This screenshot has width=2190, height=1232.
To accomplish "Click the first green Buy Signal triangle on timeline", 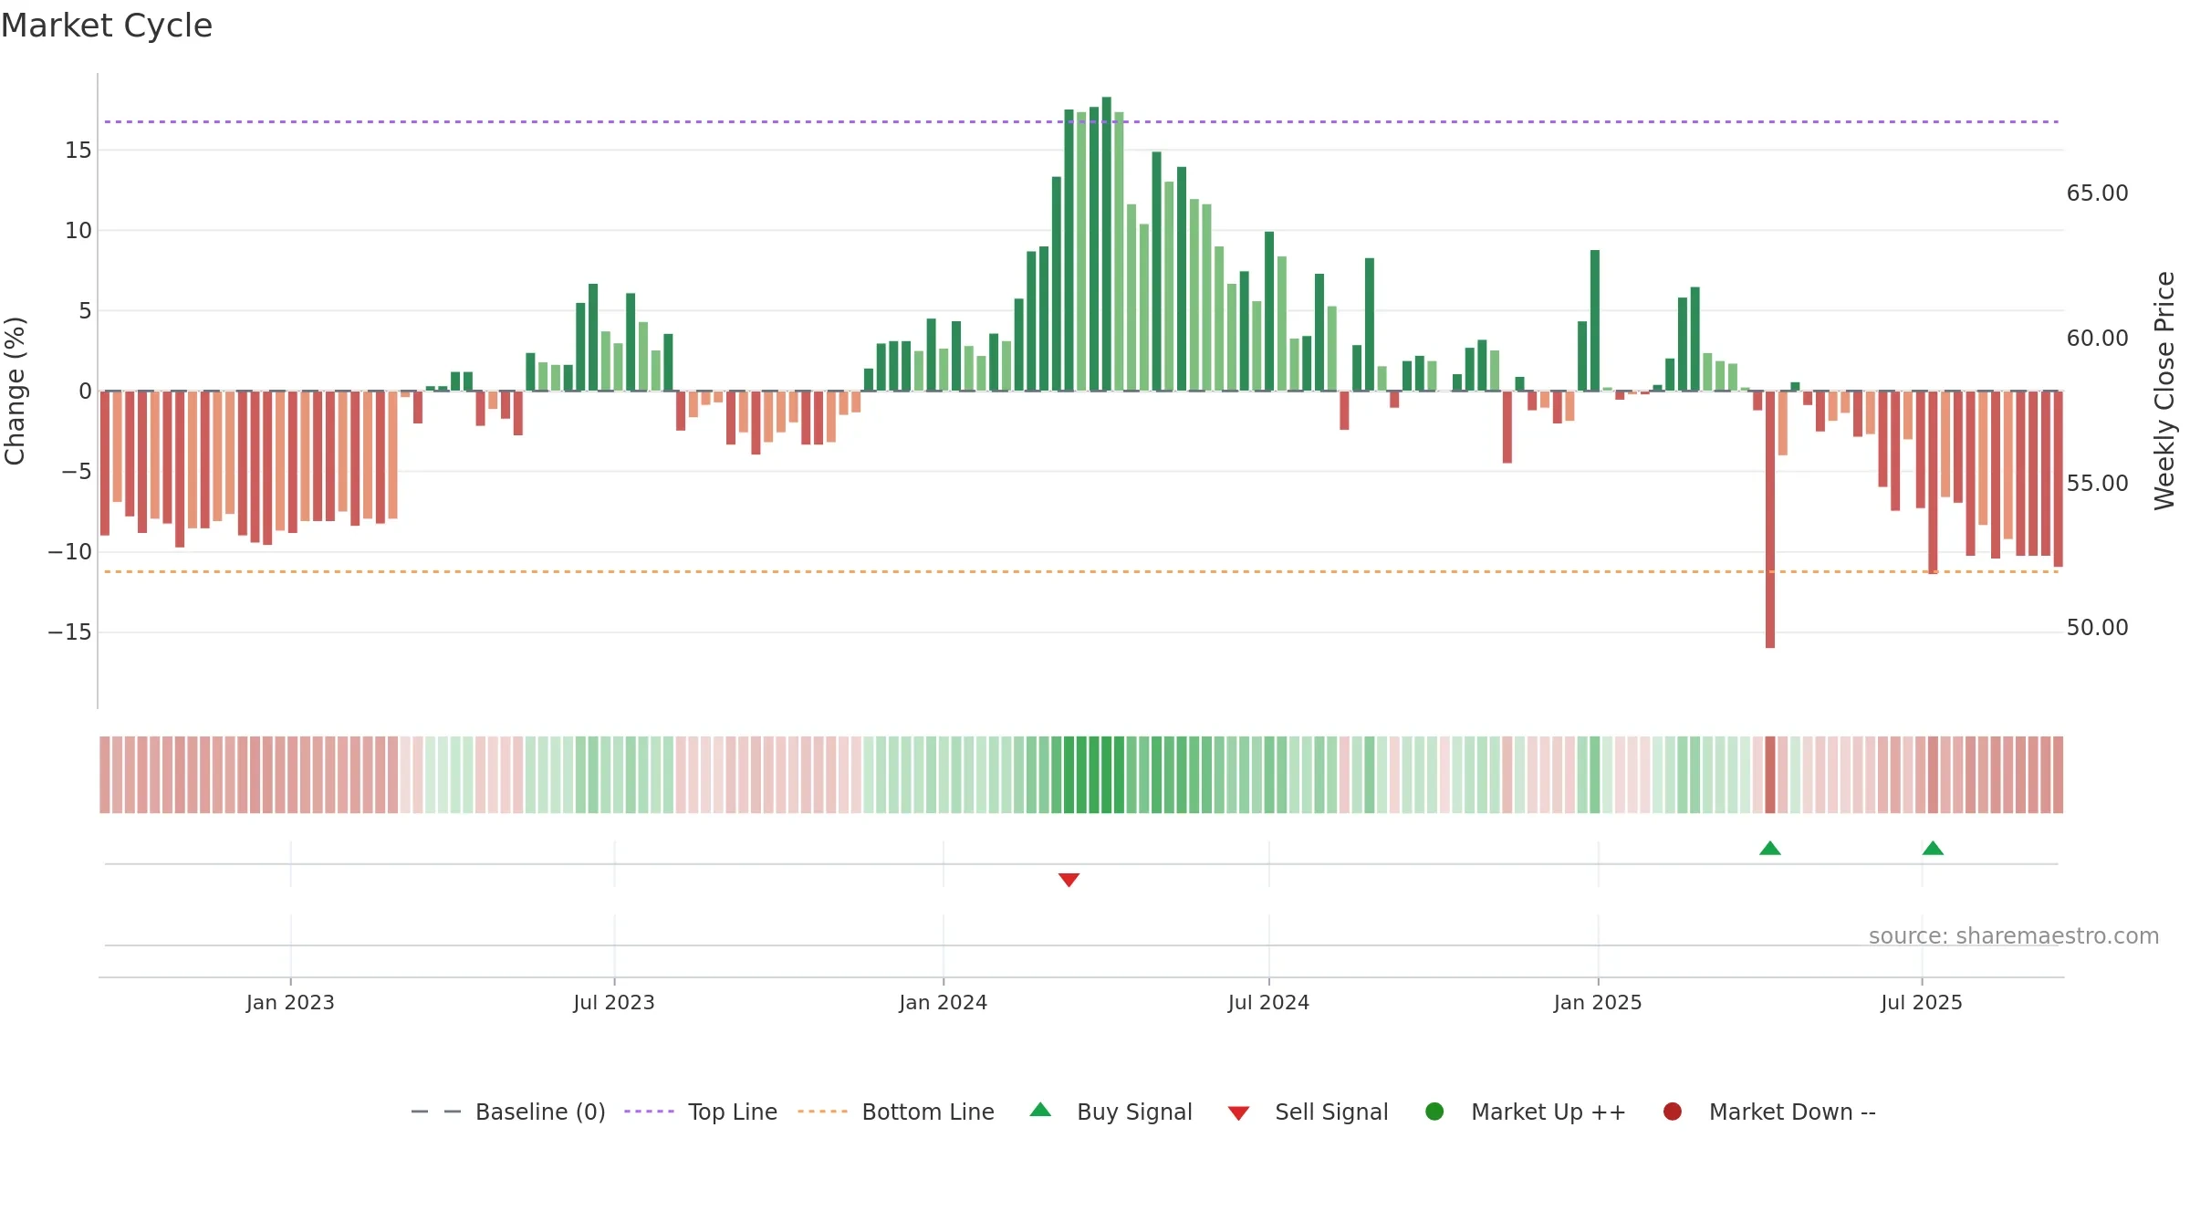I will [1770, 848].
